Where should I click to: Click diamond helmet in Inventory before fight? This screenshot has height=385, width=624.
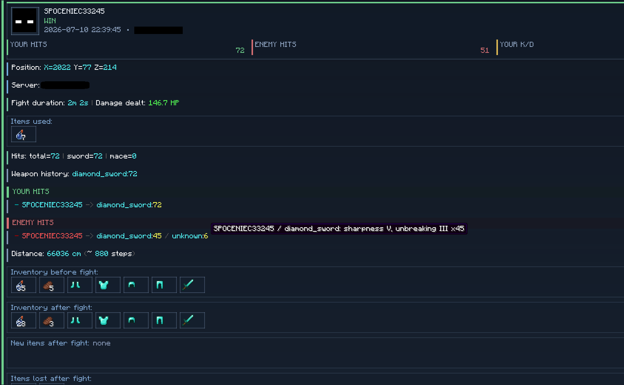coord(136,285)
